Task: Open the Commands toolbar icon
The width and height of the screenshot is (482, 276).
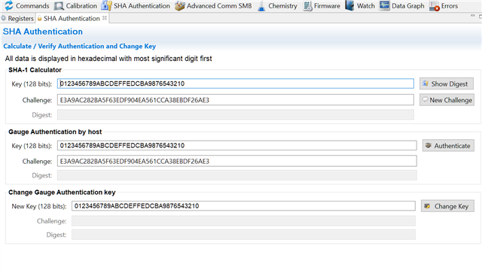Action: (9, 5)
